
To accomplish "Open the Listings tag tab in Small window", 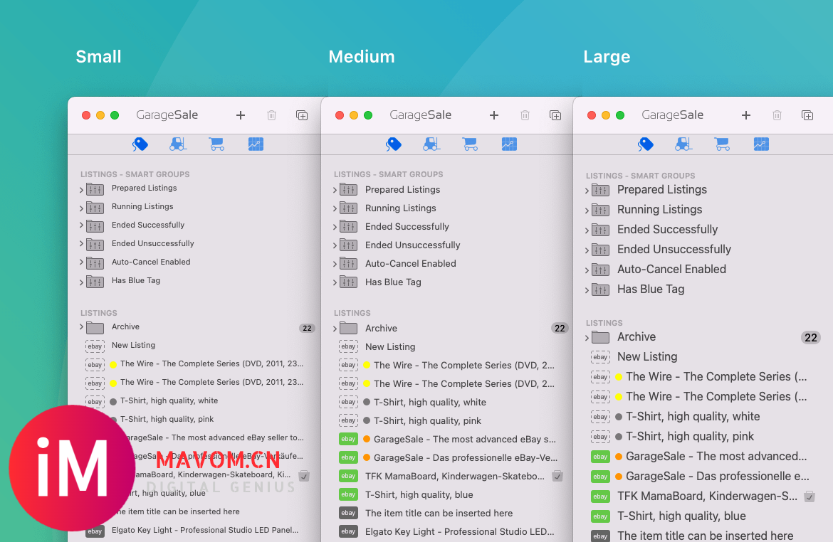I will pos(140,144).
